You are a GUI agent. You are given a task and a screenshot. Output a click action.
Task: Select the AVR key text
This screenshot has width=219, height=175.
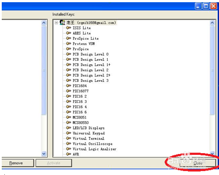(x=76, y=154)
